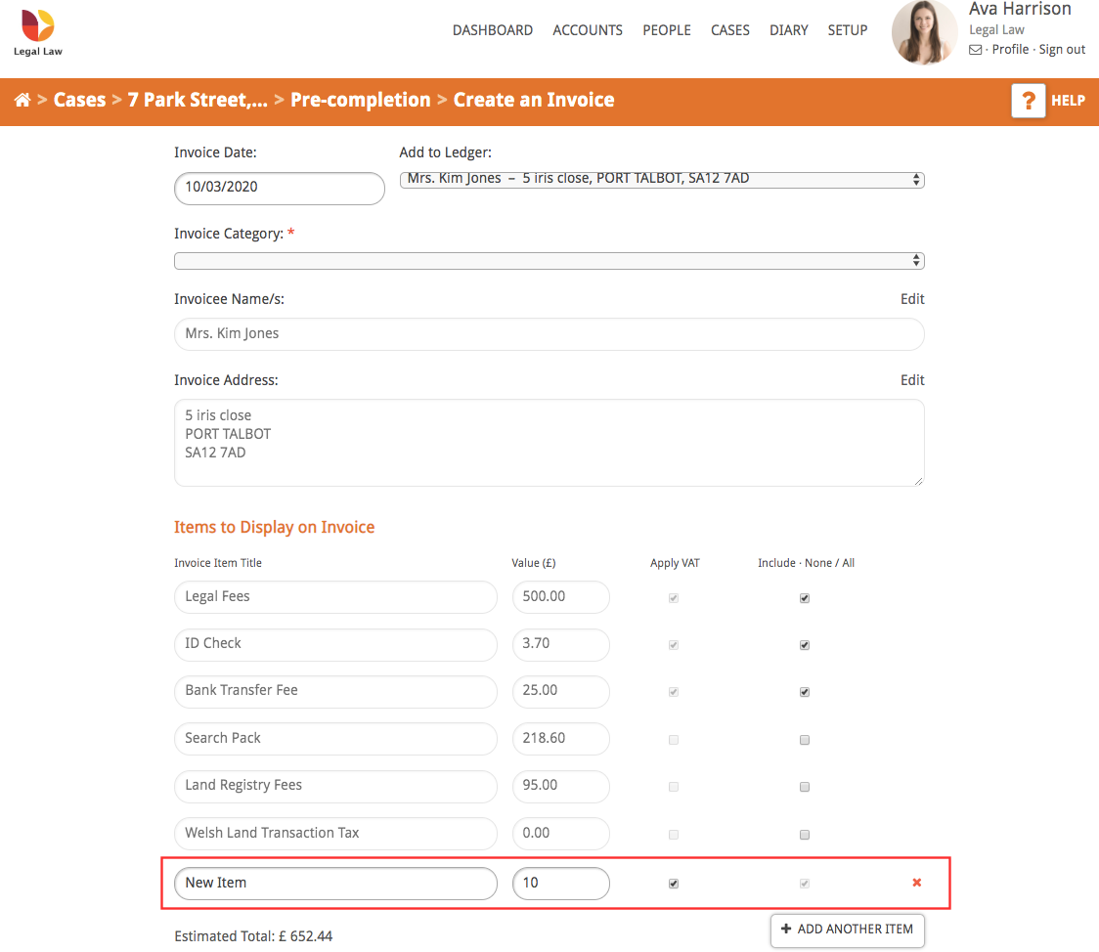The image size is (1099, 952).
Task: Select Pre-completion in the breadcrumb
Action: [360, 100]
